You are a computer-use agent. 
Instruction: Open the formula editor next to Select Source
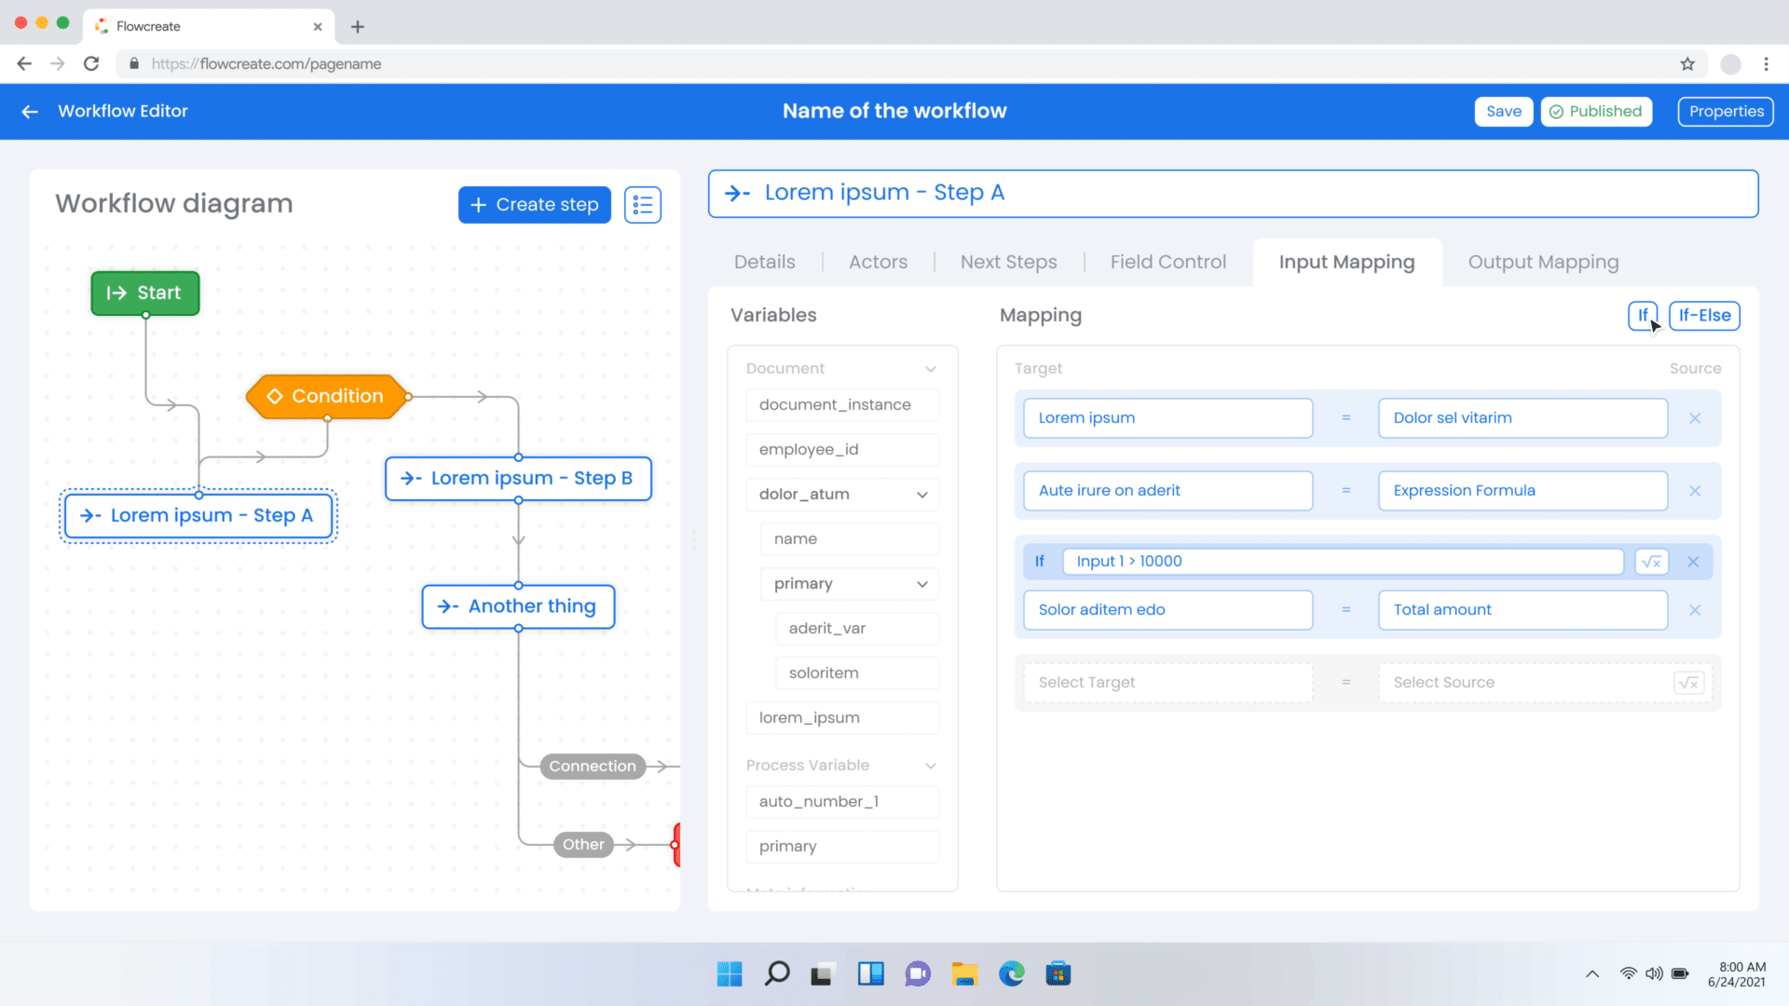point(1689,682)
